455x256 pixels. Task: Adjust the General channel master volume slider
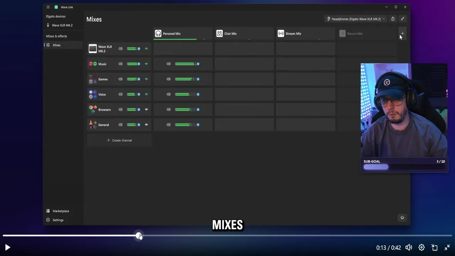tap(134, 125)
